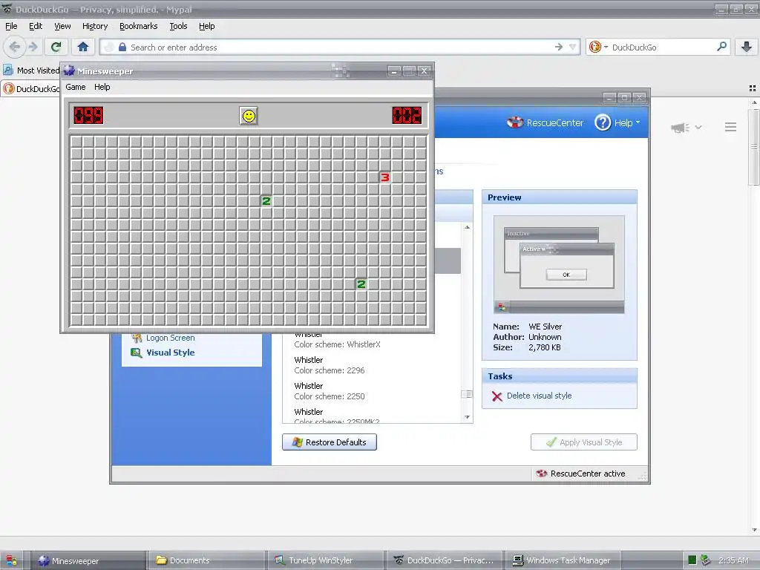The width and height of the screenshot is (760, 570).
Task: Click the visual style preview thumbnail
Action: click(559, 265)
